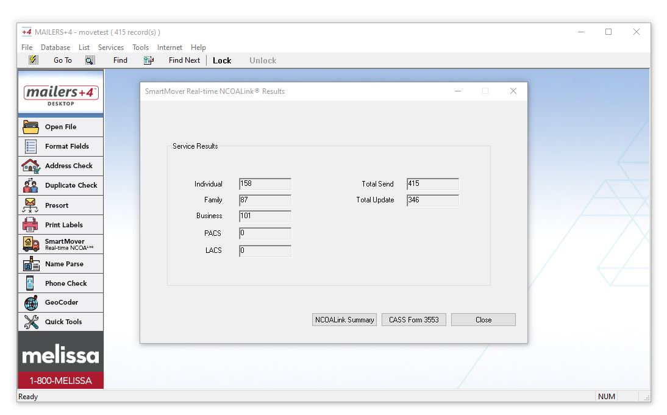Open the Internet menu

[x=169, y=48]
